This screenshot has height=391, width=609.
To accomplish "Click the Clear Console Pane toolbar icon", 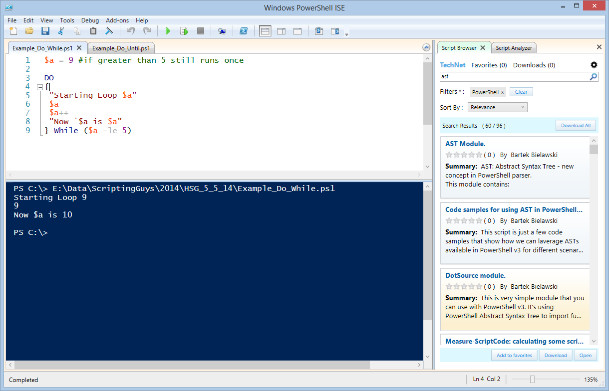I will pyautogui.click(x=109, y=31).
